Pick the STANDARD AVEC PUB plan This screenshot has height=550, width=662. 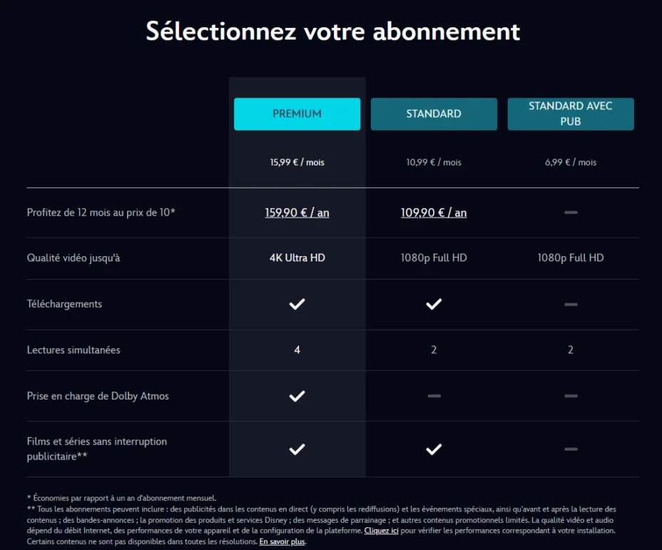(x=571, y=114)
